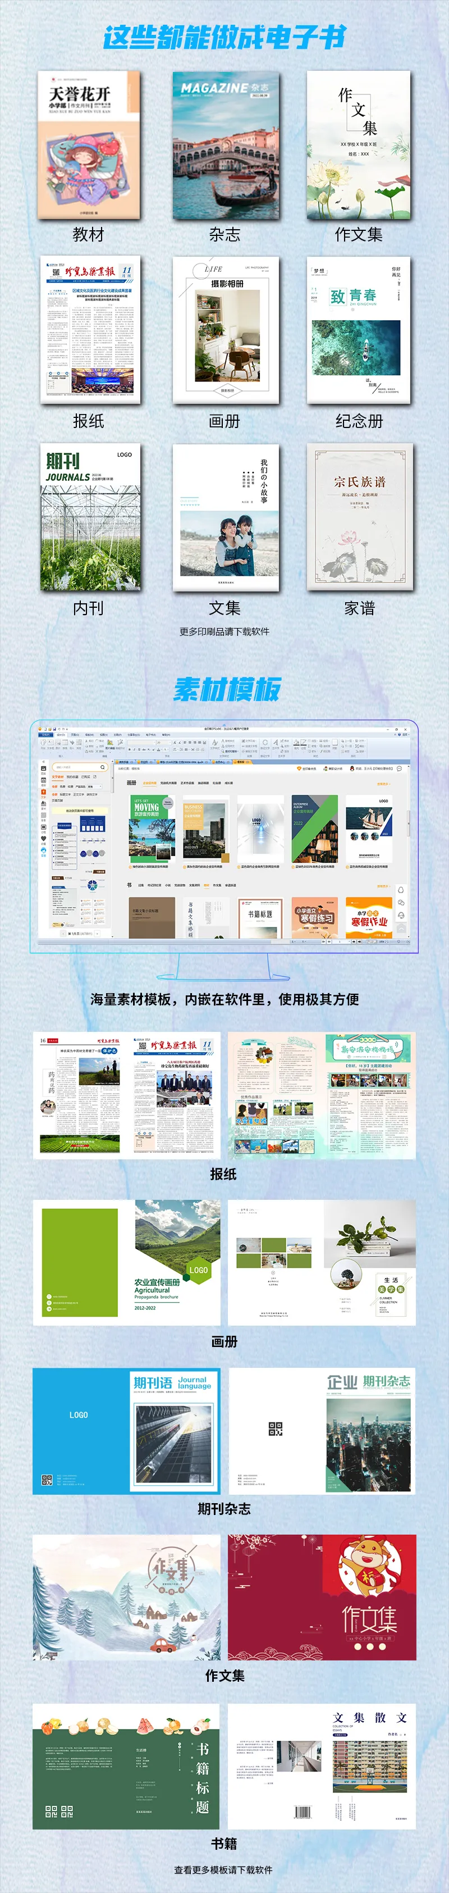Click the 查看更多模板请下载软件 text

223,1869
